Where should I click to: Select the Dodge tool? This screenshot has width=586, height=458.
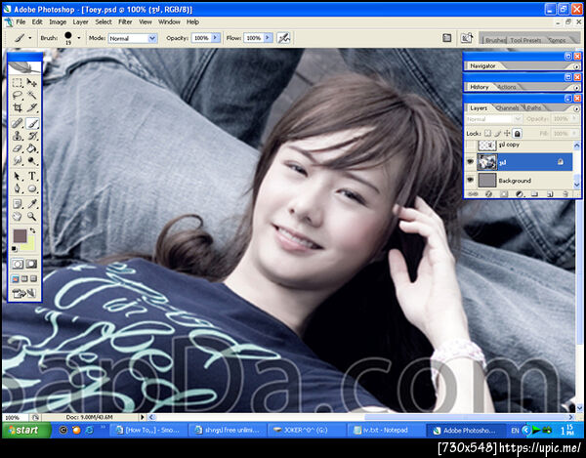pyautogui.click(x=32, y=161)
